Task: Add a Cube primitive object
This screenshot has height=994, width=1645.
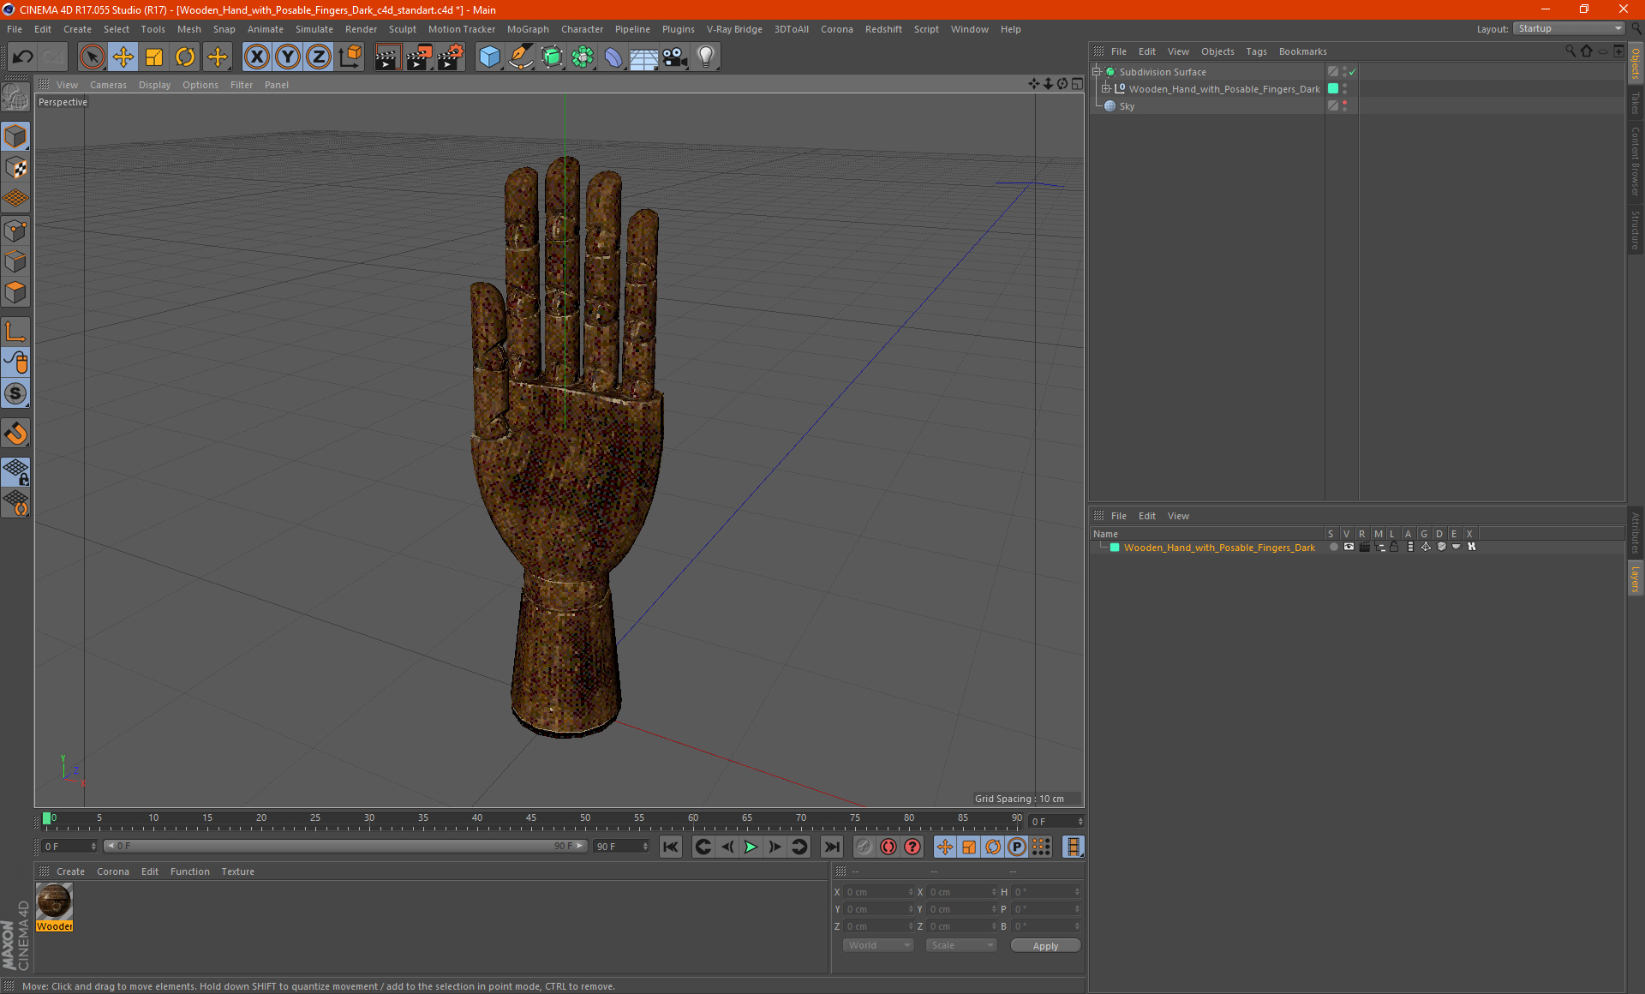Action: [x=489, y=57]
